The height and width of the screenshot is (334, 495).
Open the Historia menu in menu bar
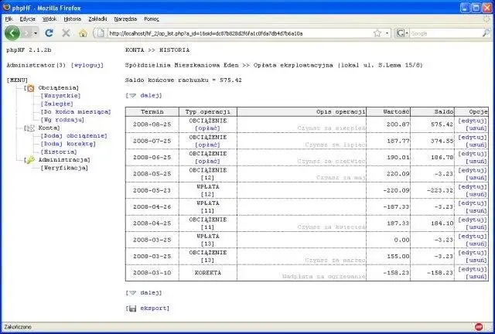click(x=72, y=19)
